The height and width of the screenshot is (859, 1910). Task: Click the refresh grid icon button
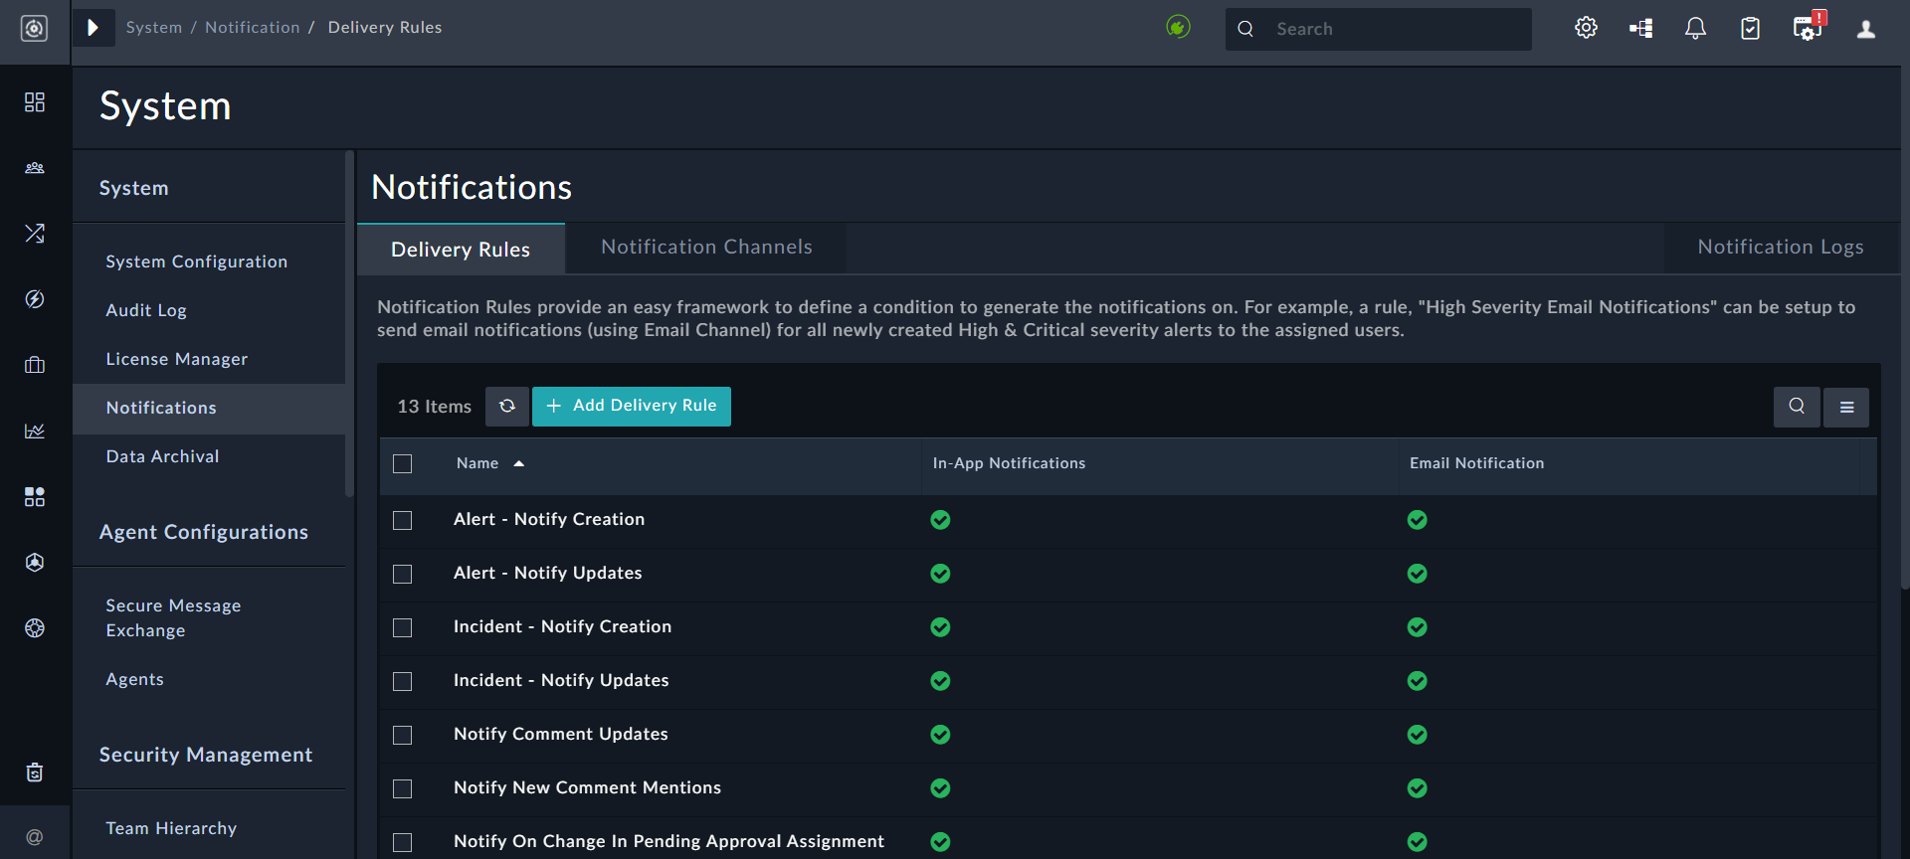click(x=507, y=407)
